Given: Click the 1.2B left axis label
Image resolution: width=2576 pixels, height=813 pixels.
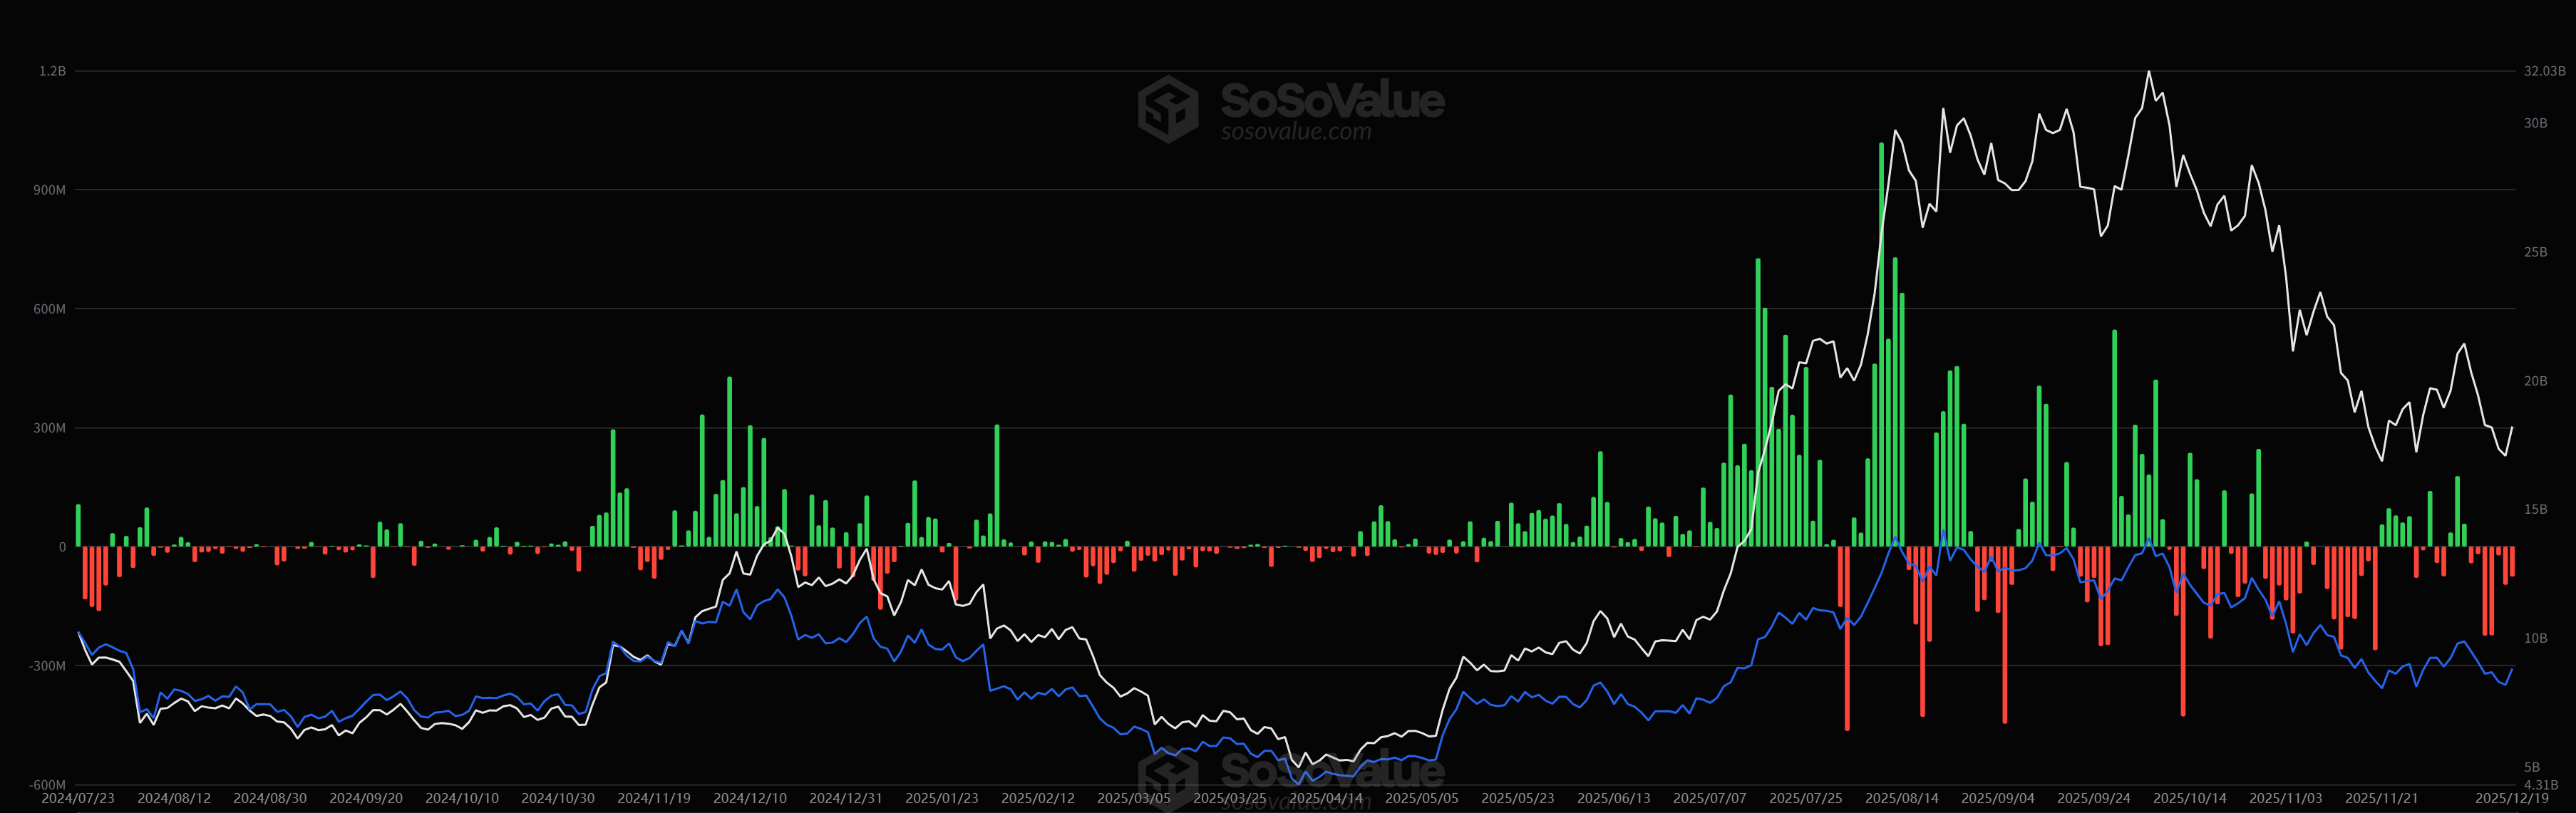Looking at the screenshot, I should (52, 71).
